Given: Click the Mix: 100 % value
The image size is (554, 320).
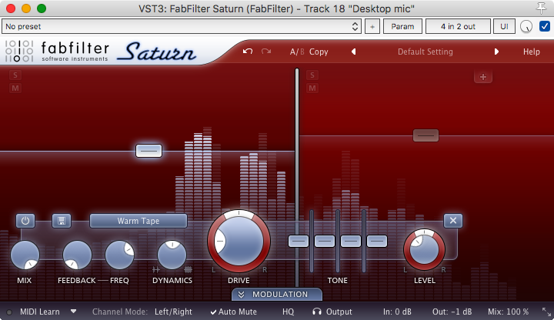Looking at the screenshot, I should (x=508, y=312).
